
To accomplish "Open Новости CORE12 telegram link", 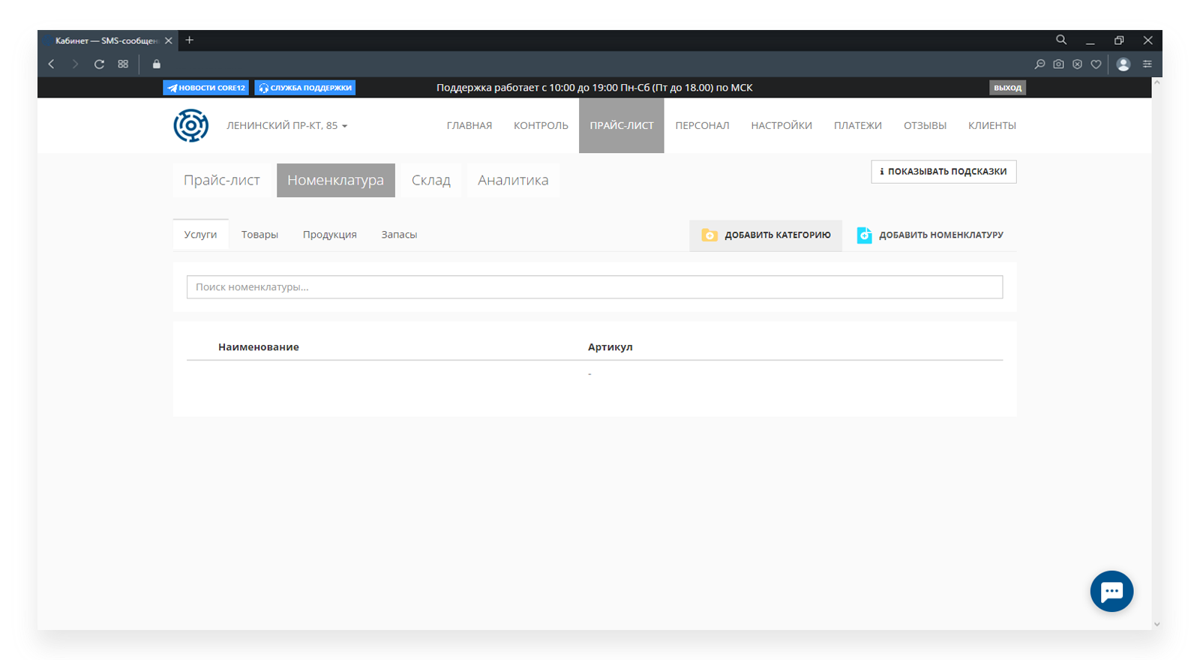I will pos(205,88).
